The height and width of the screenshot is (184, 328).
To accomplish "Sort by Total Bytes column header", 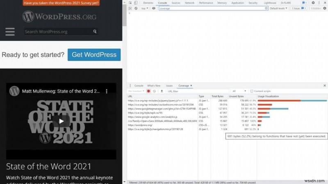I will 219,96.
